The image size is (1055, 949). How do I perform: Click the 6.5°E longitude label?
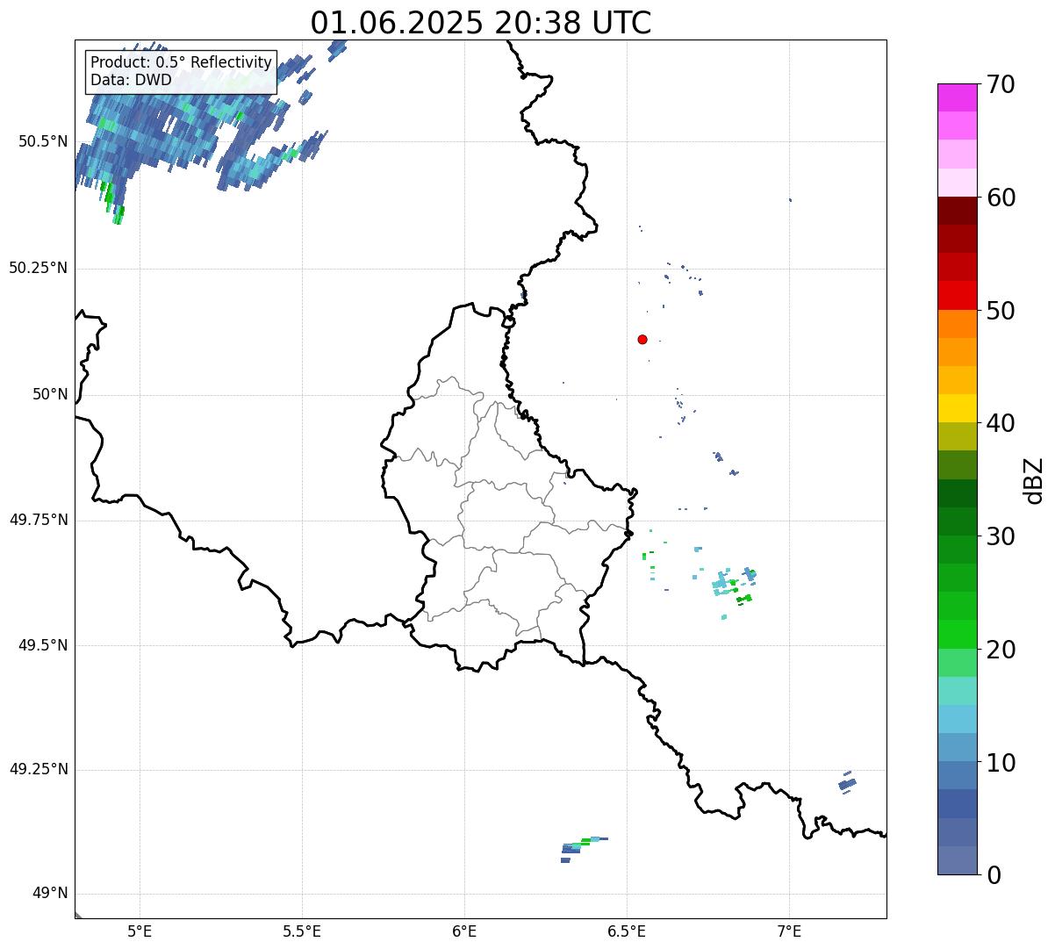627,931
